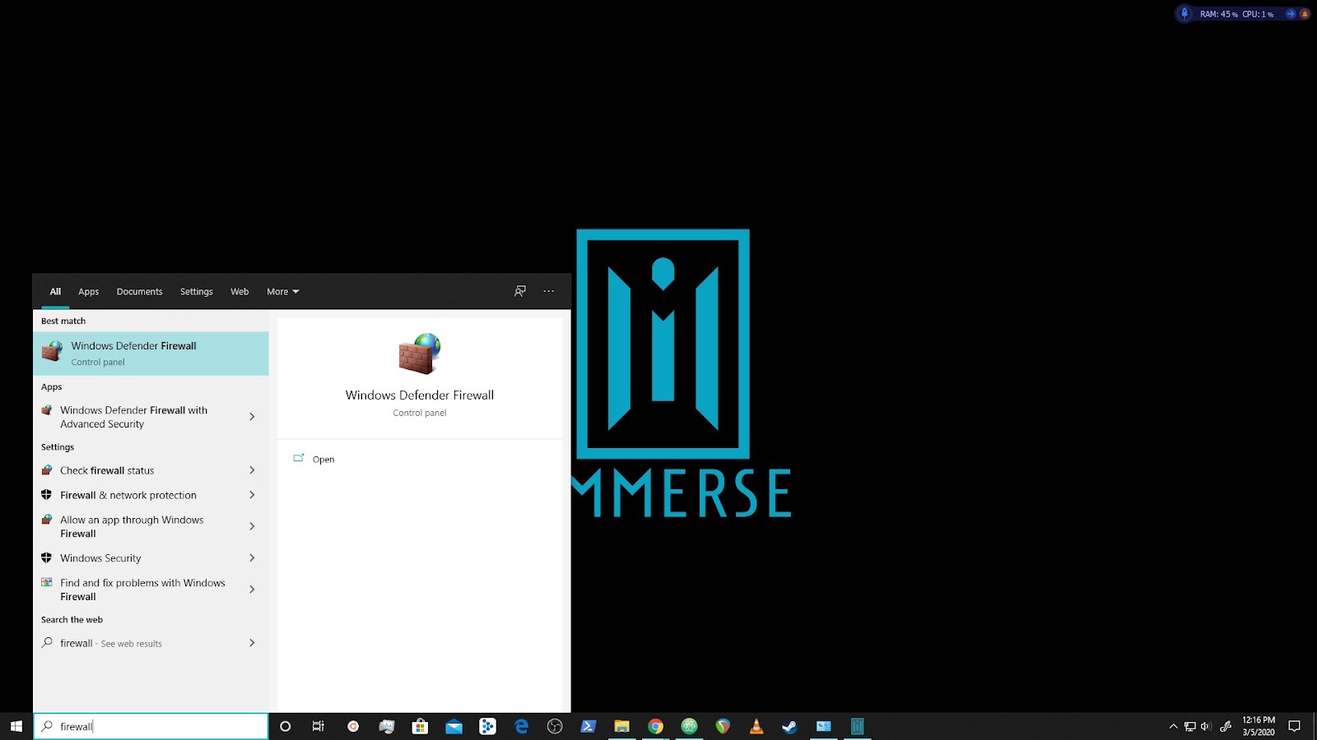Expand the Windows Security result arrow
Image resolution: width=1317 pixels, height=740 pixels.
252,557
